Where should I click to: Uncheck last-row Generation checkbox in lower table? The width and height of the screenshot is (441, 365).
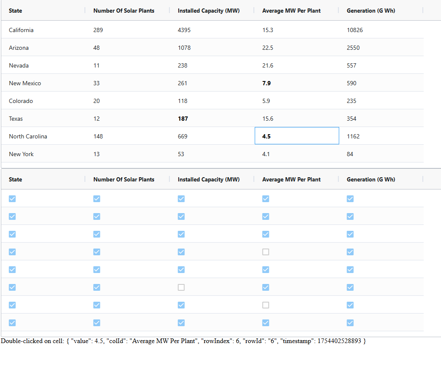350,323
